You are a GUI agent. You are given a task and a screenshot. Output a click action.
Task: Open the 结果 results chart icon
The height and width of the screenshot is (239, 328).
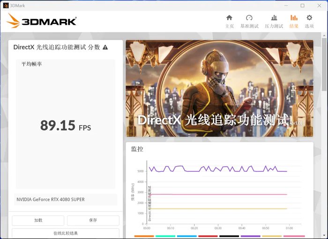coord(294,21)
